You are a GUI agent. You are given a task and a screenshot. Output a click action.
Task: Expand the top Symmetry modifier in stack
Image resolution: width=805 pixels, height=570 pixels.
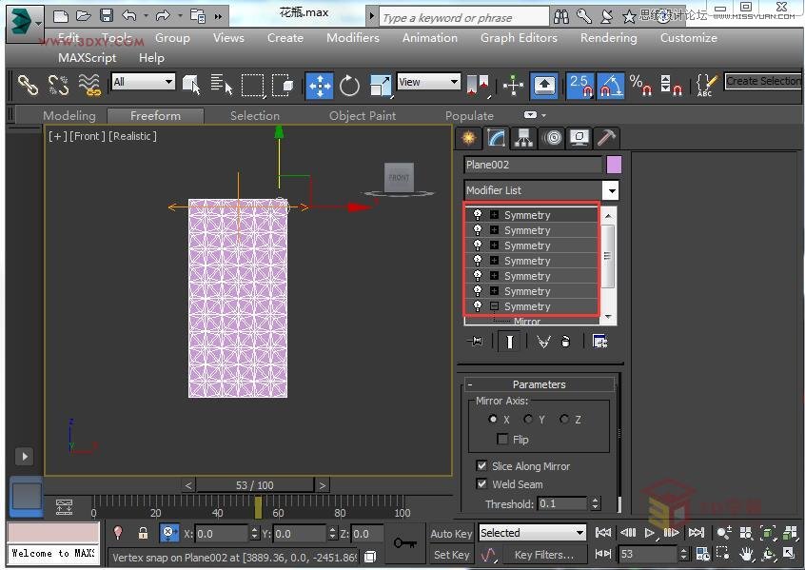[494, 215]
